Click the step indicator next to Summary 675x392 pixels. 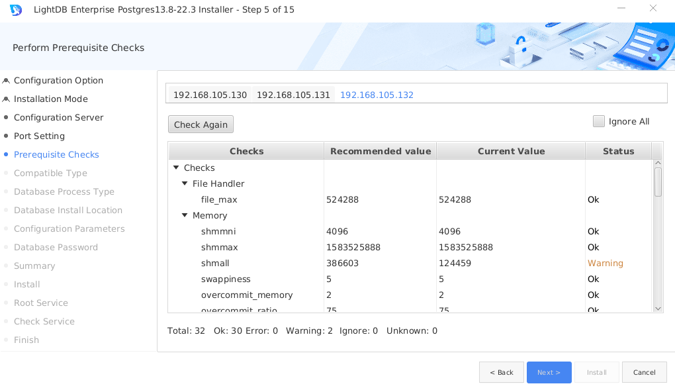coord(6,266)
